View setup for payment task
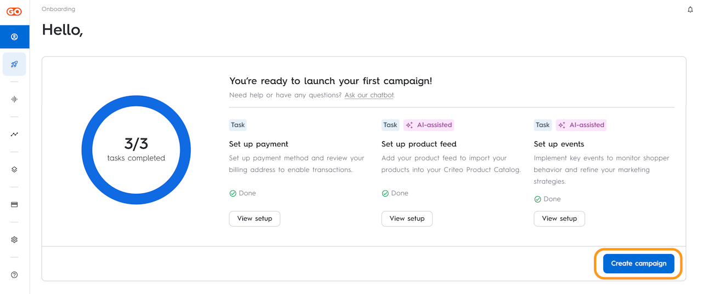 coord(254,218)
